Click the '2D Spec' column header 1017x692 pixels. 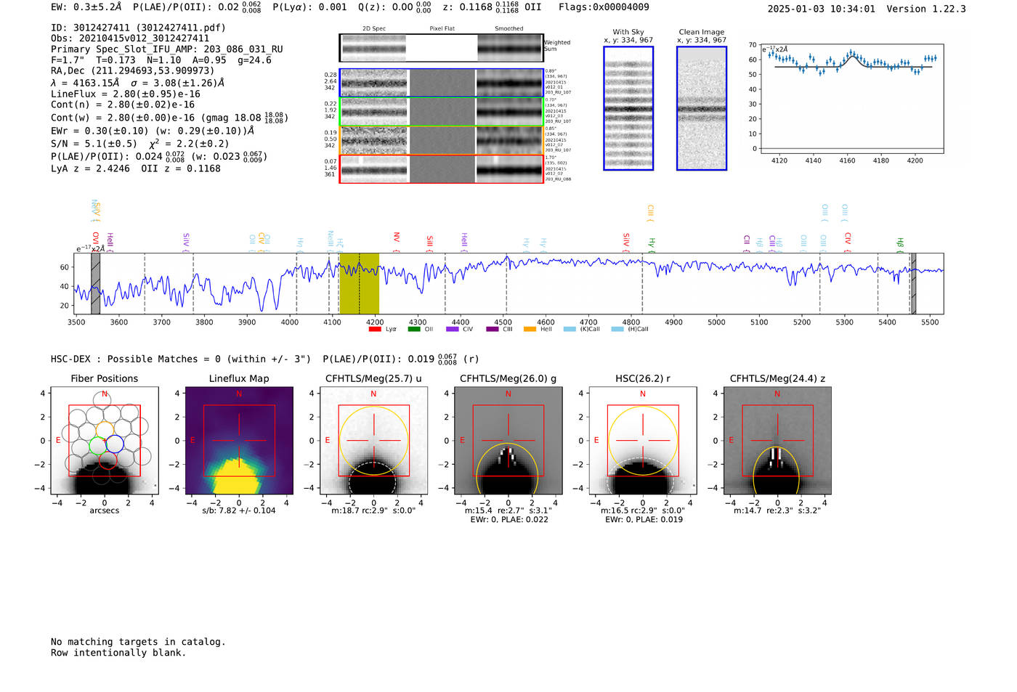point(374,29)
